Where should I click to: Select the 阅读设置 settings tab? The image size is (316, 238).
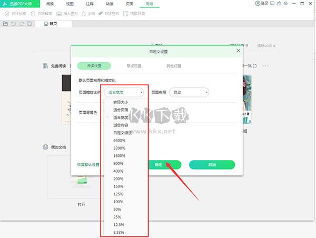94,66
